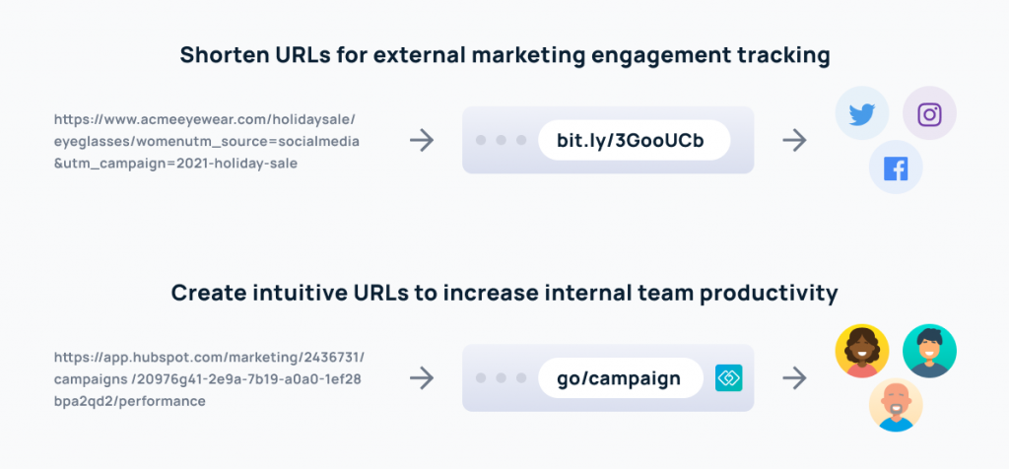The image size is (1009, 469).
Task: Click the 'Shorten URLs for external marketing' heading
Action: point(504,55)
